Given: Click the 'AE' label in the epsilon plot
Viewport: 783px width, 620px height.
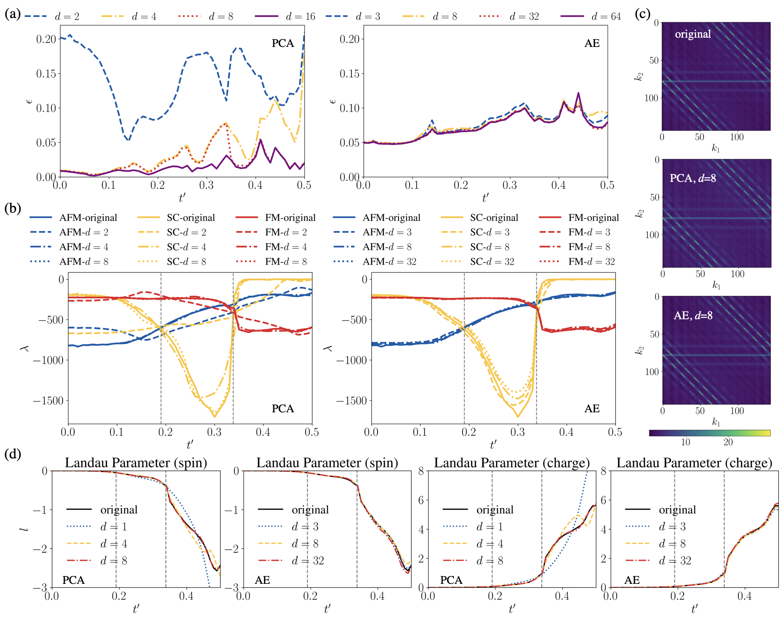Looking at the screenshot, I should (592, 43).
